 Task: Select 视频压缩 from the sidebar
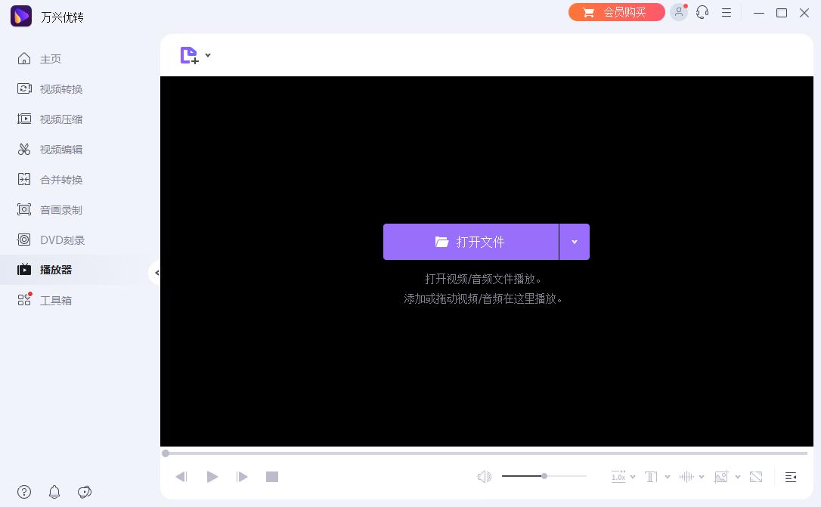[x=60, y=119]
